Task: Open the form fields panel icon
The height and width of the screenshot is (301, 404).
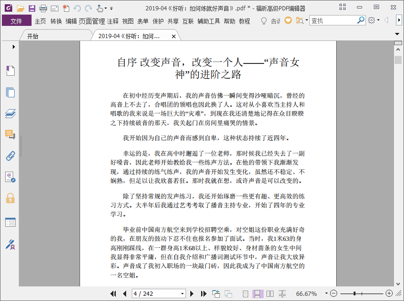Action: [10, 222]
